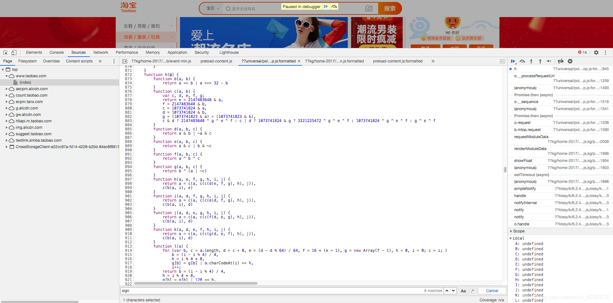Resume from the Paused in debugger overlay
This screenshot has width=613, height=303.
click(x=326, y=6)
